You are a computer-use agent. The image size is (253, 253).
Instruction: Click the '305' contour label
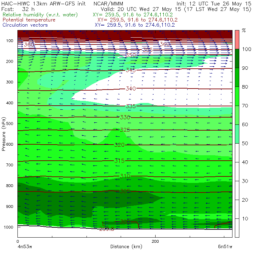125,191
